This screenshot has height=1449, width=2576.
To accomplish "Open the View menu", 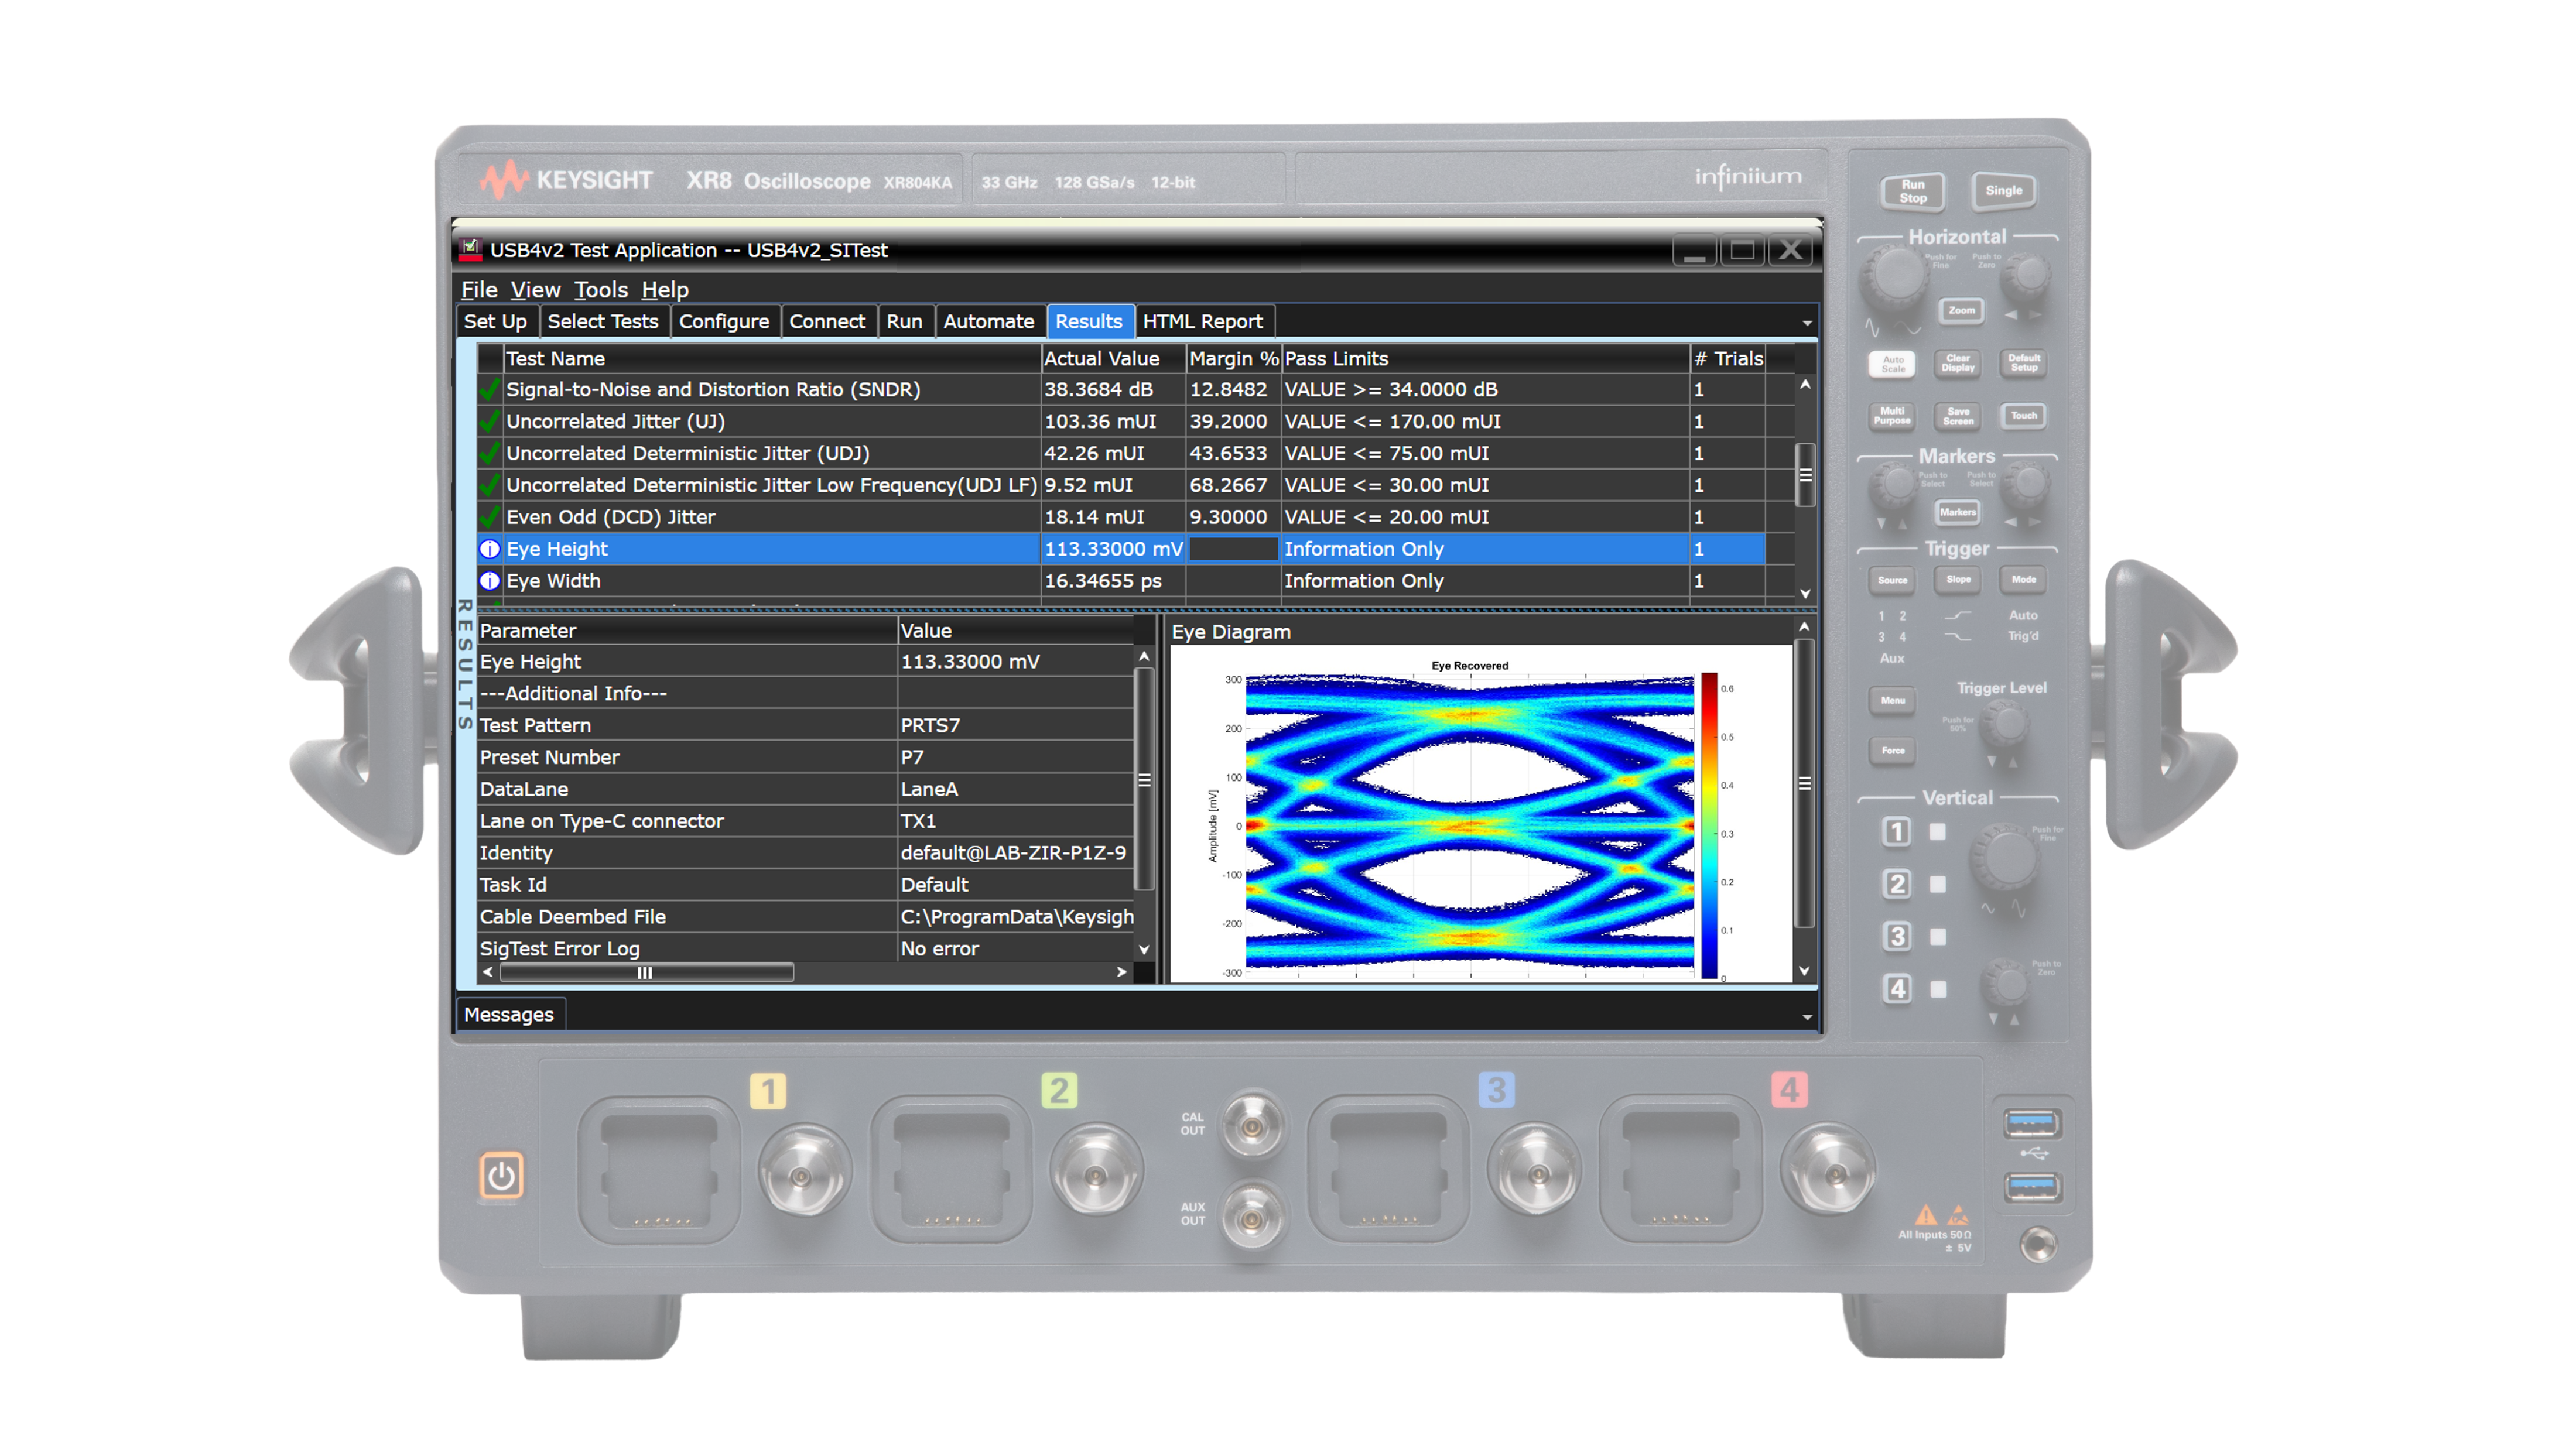I will coord(535,290).
